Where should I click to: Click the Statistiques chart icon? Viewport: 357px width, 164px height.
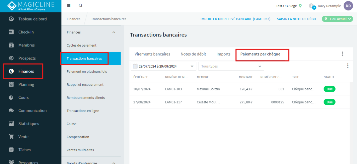(x=11, y=123)
